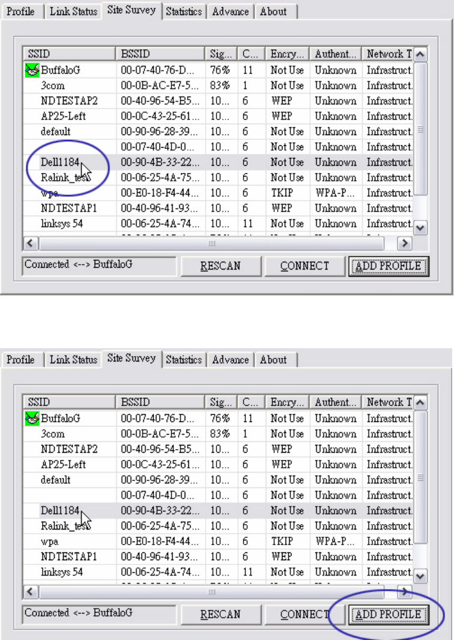The image size is (454, 640).
Task: Select 3com network row in bottom window
Action: click(218, 434)
